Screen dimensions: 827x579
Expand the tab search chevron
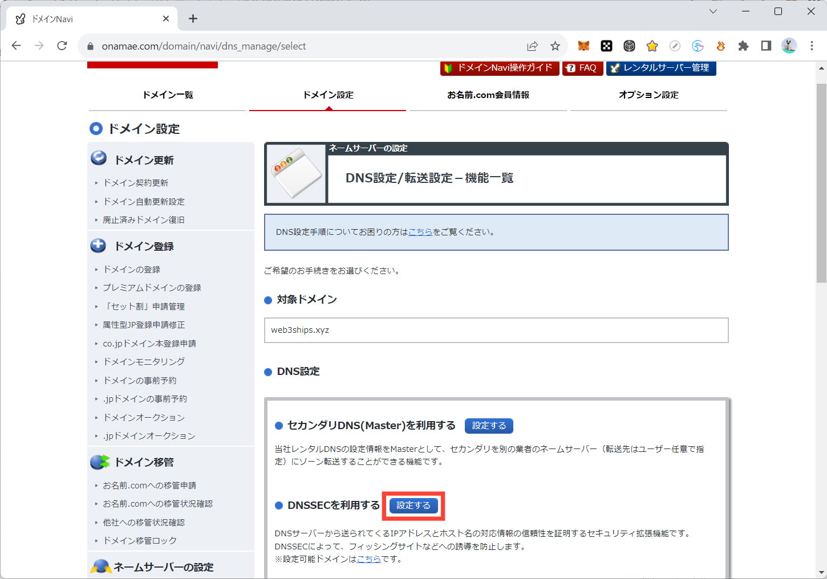(713, 11)
